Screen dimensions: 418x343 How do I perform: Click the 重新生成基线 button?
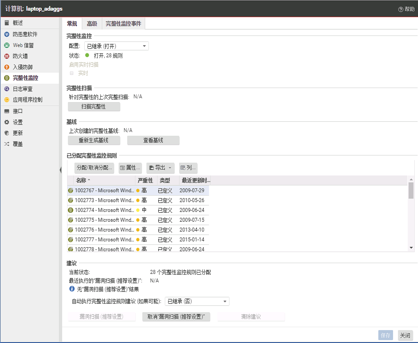[x=94, y=140]
